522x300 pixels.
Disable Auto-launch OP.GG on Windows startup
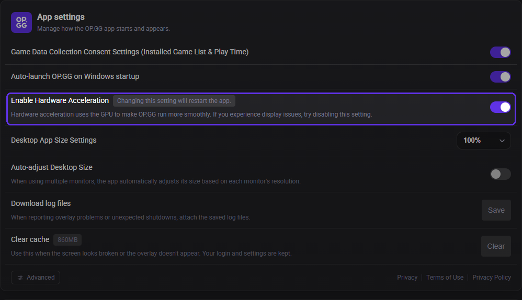click(500, 77)
